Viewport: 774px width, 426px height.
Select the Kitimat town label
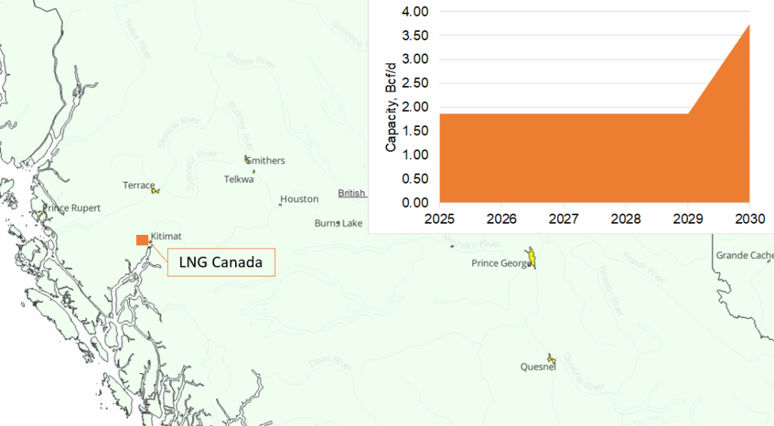coord(166,236)
